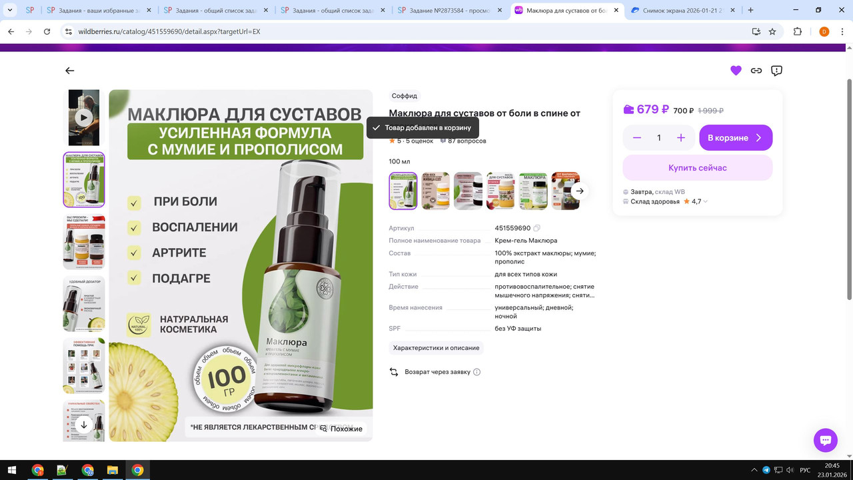Open the Соффид brand tag
The width and height of the screenshot is (853, 480).
405,96
